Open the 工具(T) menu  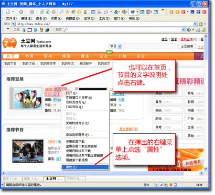[104, 18]
